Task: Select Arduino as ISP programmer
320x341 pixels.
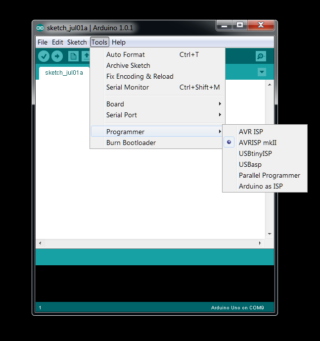Action: [x=265, y=186]
